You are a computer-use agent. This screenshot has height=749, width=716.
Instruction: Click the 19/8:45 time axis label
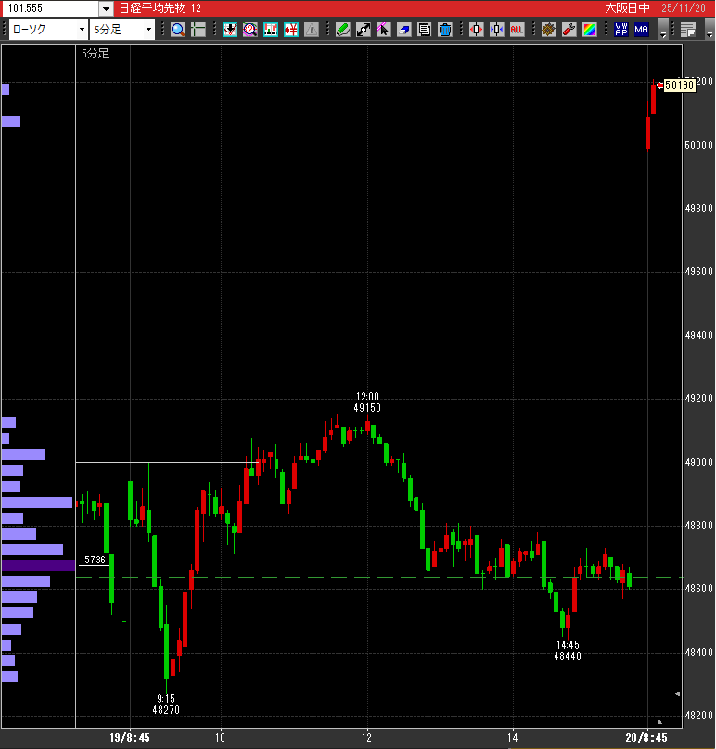click(130, 738)
